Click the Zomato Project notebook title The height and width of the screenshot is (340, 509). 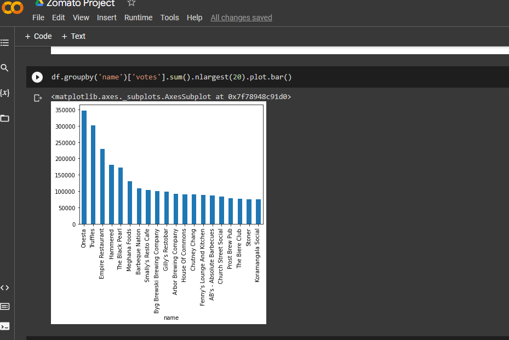[81, 3]
